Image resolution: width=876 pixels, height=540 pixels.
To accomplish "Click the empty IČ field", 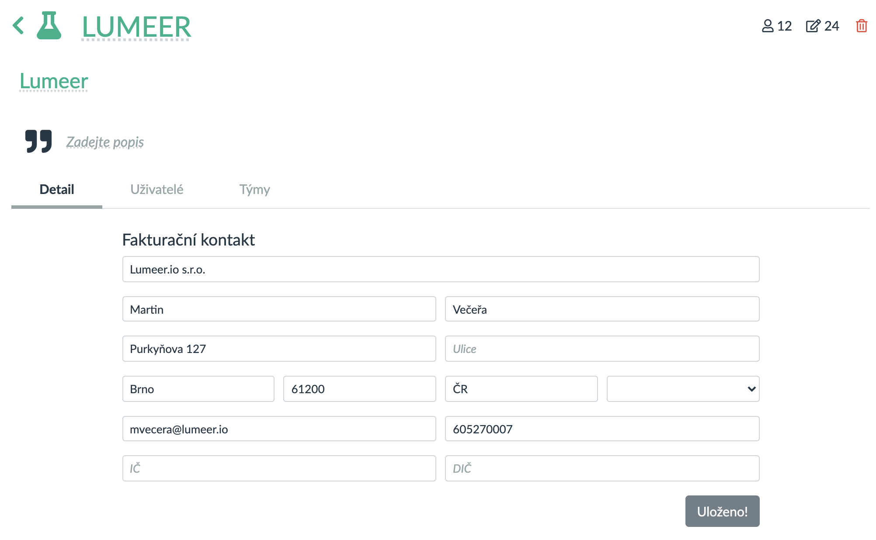I will tap(279, 468).
